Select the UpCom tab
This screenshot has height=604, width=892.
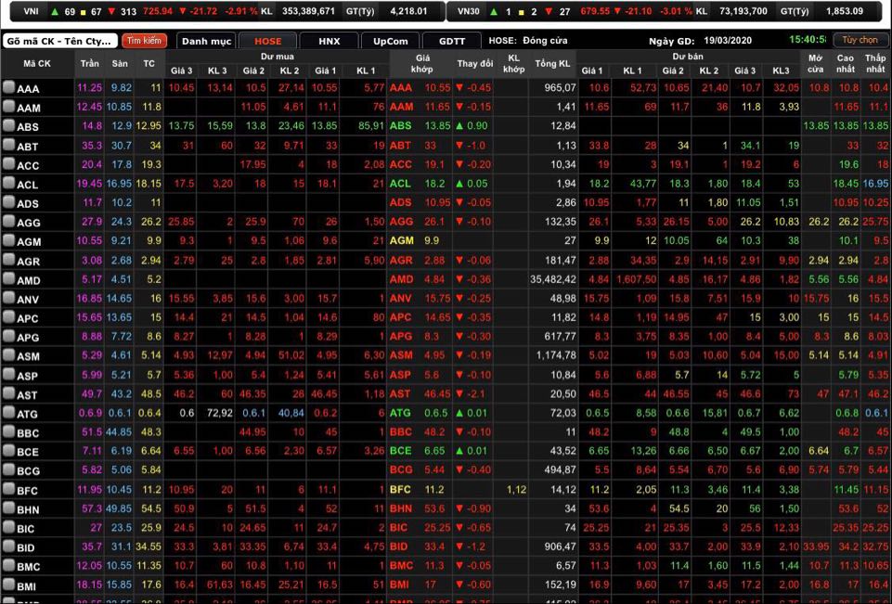[390, 42]
